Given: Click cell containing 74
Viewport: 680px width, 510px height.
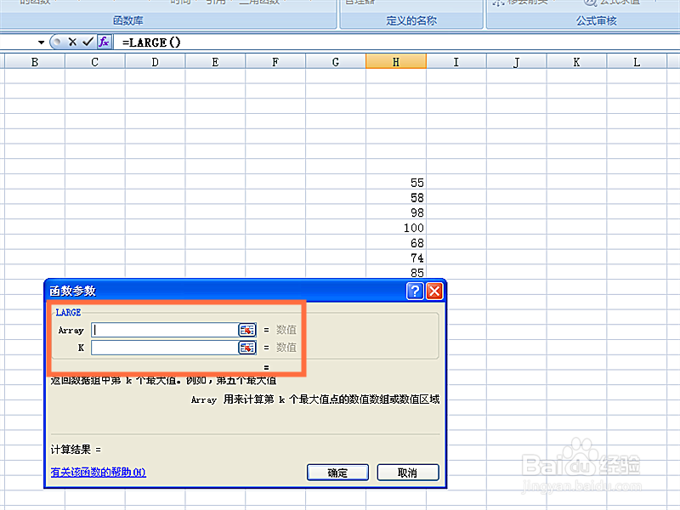Looking at the screenshot, I should [x=396, y=258].
